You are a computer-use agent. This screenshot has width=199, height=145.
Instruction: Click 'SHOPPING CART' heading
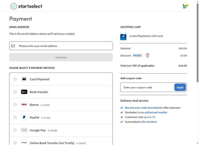(x=131, y=27)
